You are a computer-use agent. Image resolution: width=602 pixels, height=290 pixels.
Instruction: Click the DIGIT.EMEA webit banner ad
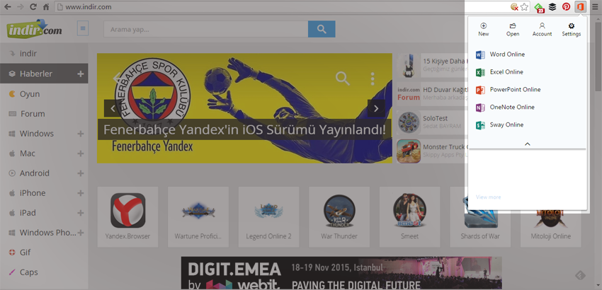pos(341,273)
